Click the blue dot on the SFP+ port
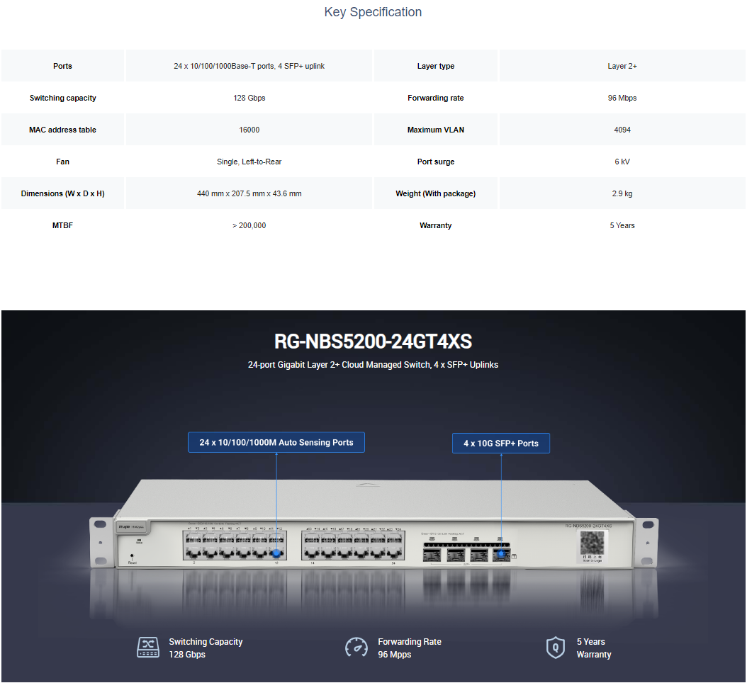747x683 pixels. [501, 554]
